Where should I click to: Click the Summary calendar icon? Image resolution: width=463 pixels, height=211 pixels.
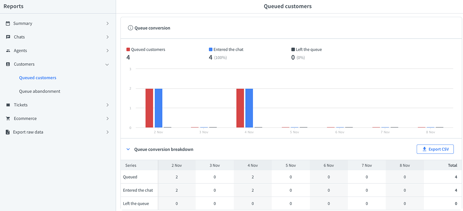point(8,23)
